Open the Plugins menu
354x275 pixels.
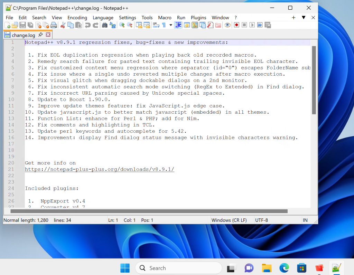click(198, 18)
